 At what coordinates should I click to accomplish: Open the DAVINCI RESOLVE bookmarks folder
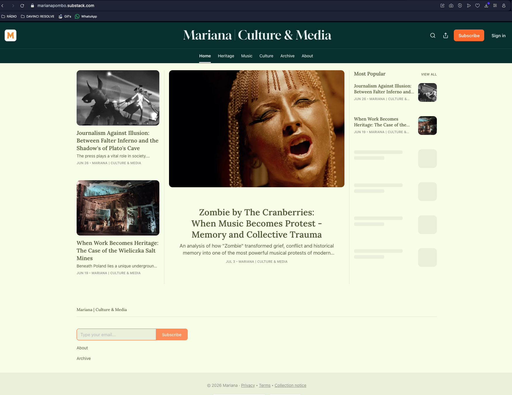[x=38, y=16]
